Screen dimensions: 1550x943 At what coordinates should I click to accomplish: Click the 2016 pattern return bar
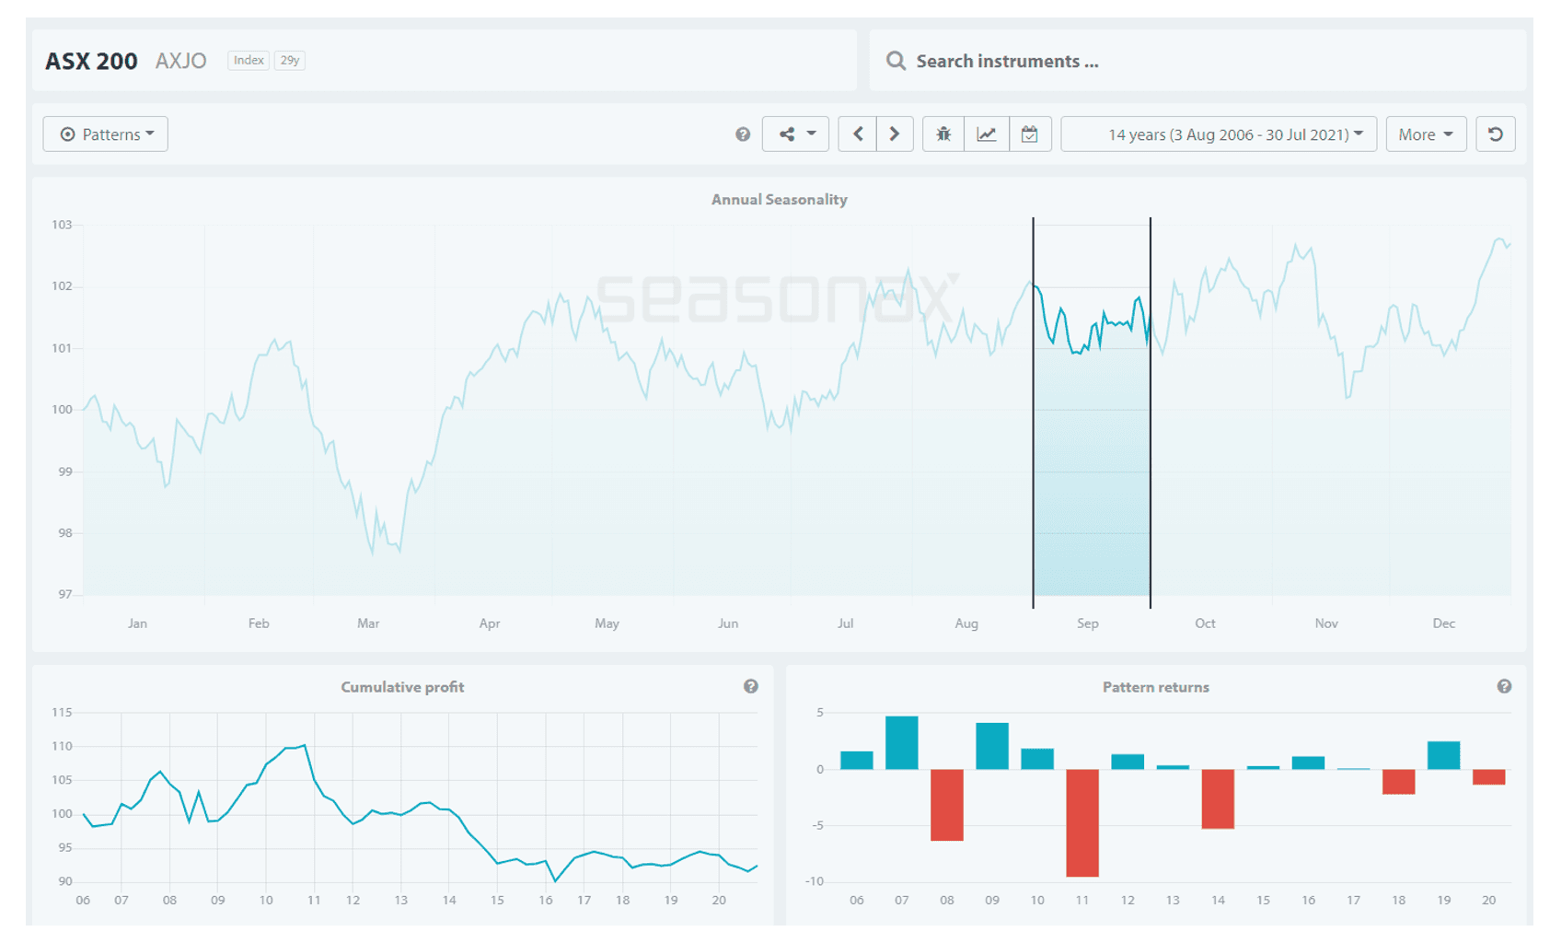(x=1308, y=763)
